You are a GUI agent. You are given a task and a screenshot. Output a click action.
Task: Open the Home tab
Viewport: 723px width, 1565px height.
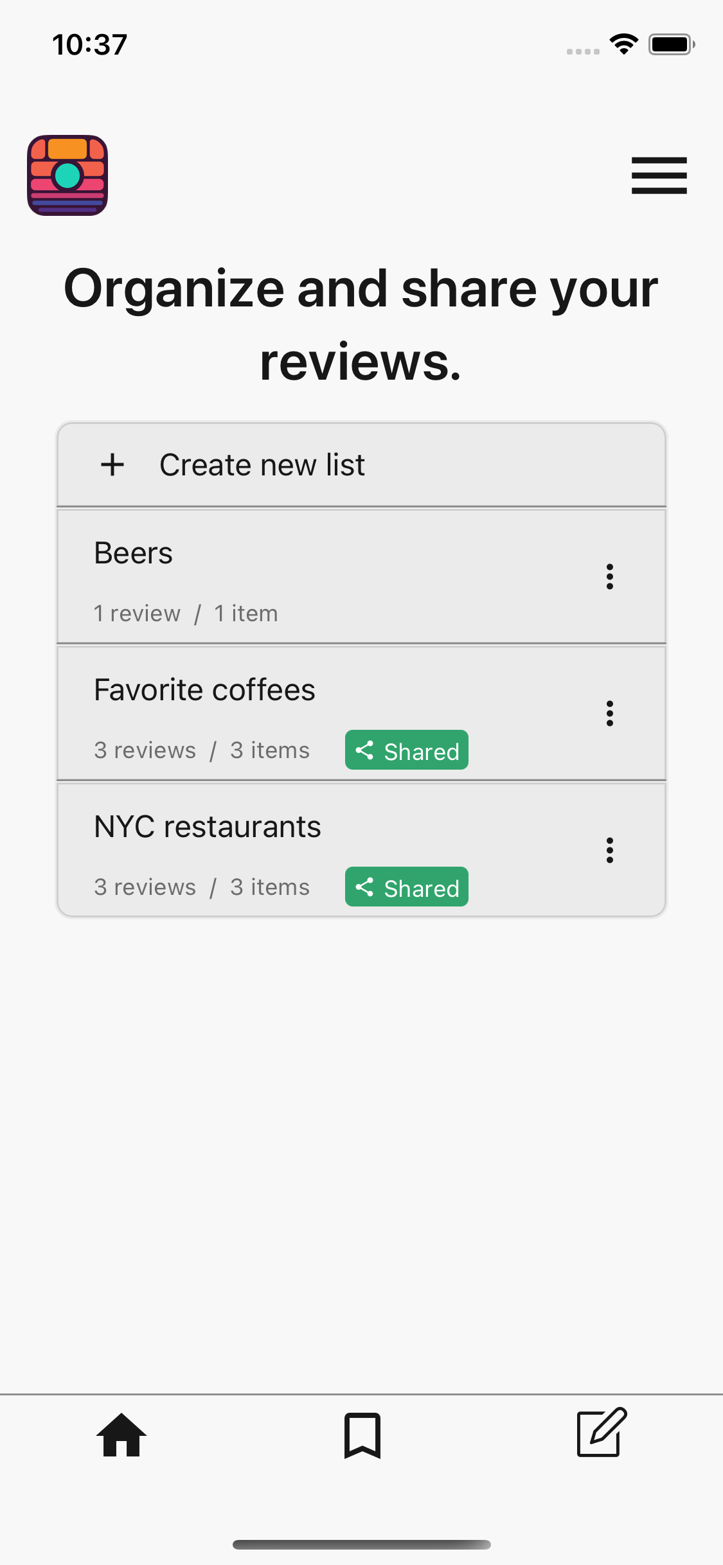(x=121, y=1435)
